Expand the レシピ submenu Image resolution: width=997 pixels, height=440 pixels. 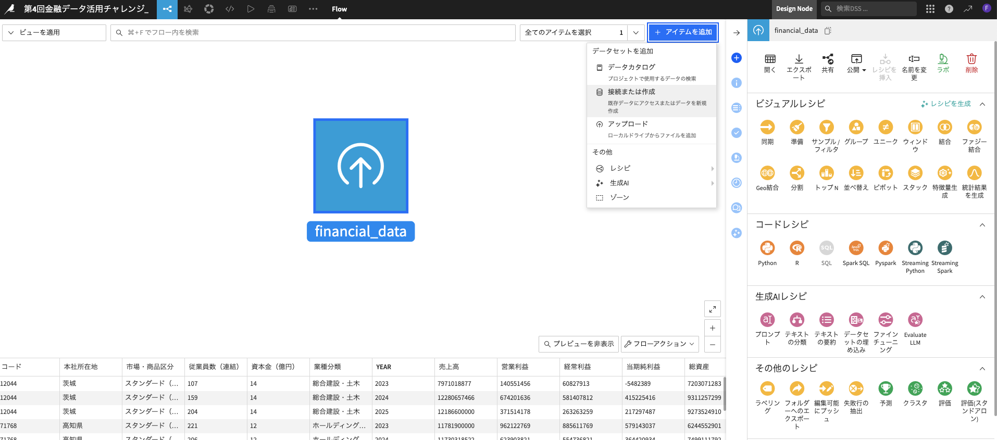pyautogui.click(x=652, y=168)
